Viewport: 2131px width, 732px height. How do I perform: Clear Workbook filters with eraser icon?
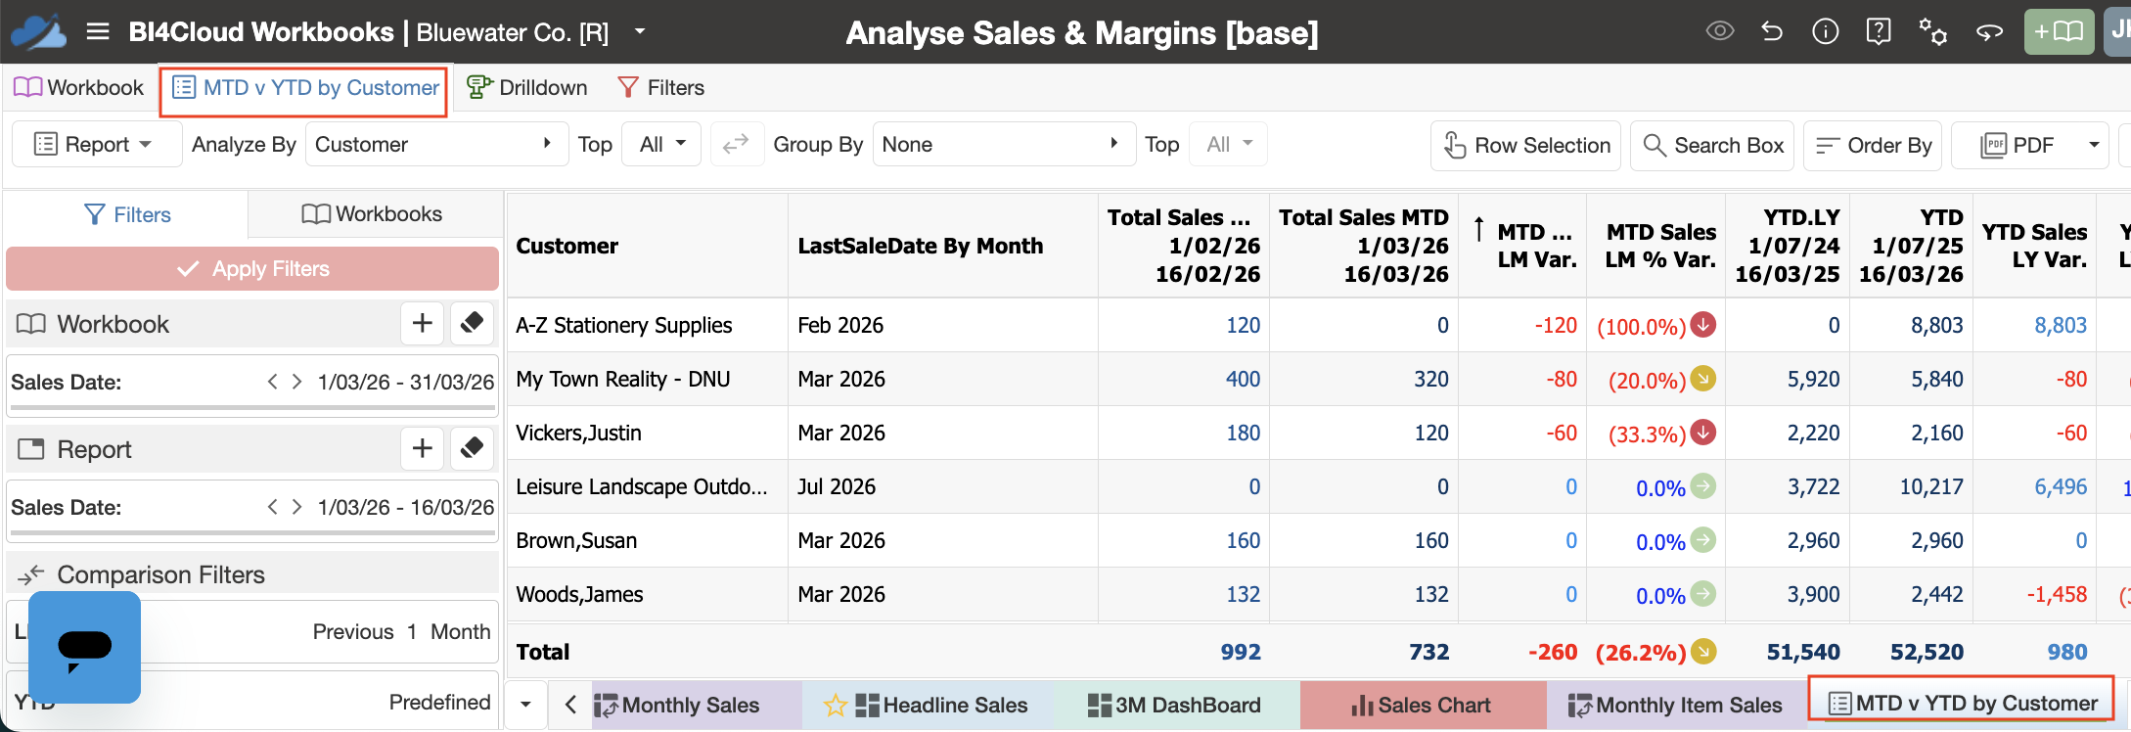[472, 323]
